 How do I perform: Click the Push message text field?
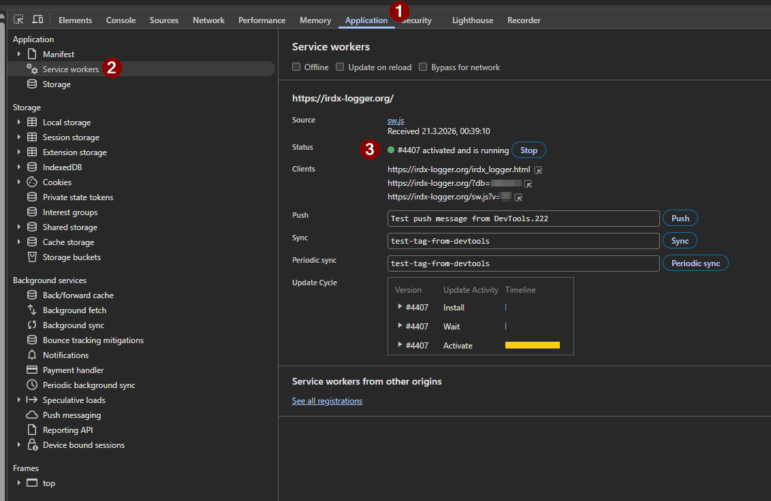tap(523, 219)
